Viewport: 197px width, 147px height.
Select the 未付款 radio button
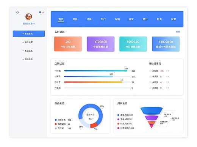pos(150,71)
